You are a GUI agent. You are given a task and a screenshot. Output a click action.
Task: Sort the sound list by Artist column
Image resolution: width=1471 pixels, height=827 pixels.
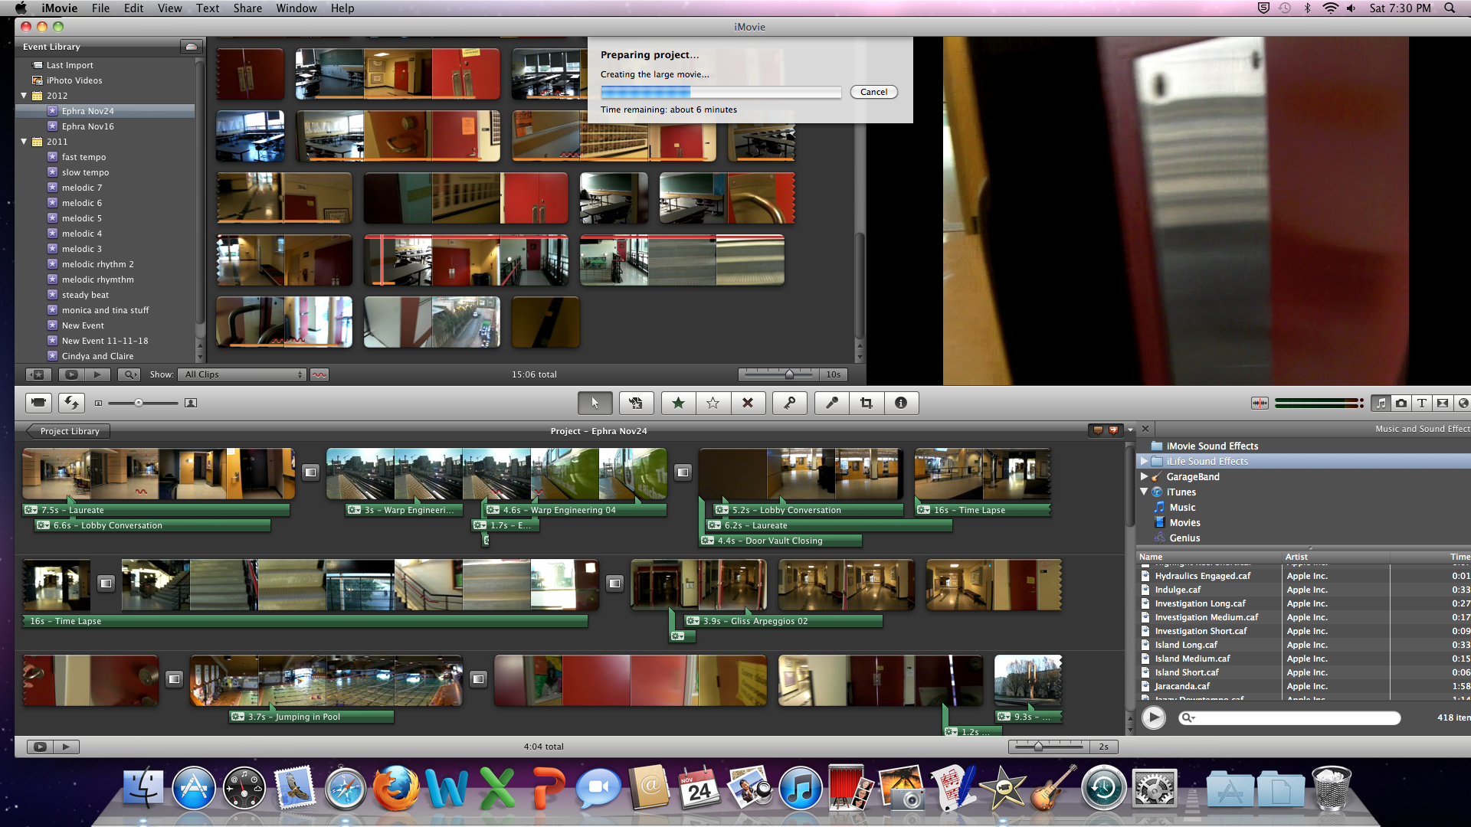pos(1335,557)
